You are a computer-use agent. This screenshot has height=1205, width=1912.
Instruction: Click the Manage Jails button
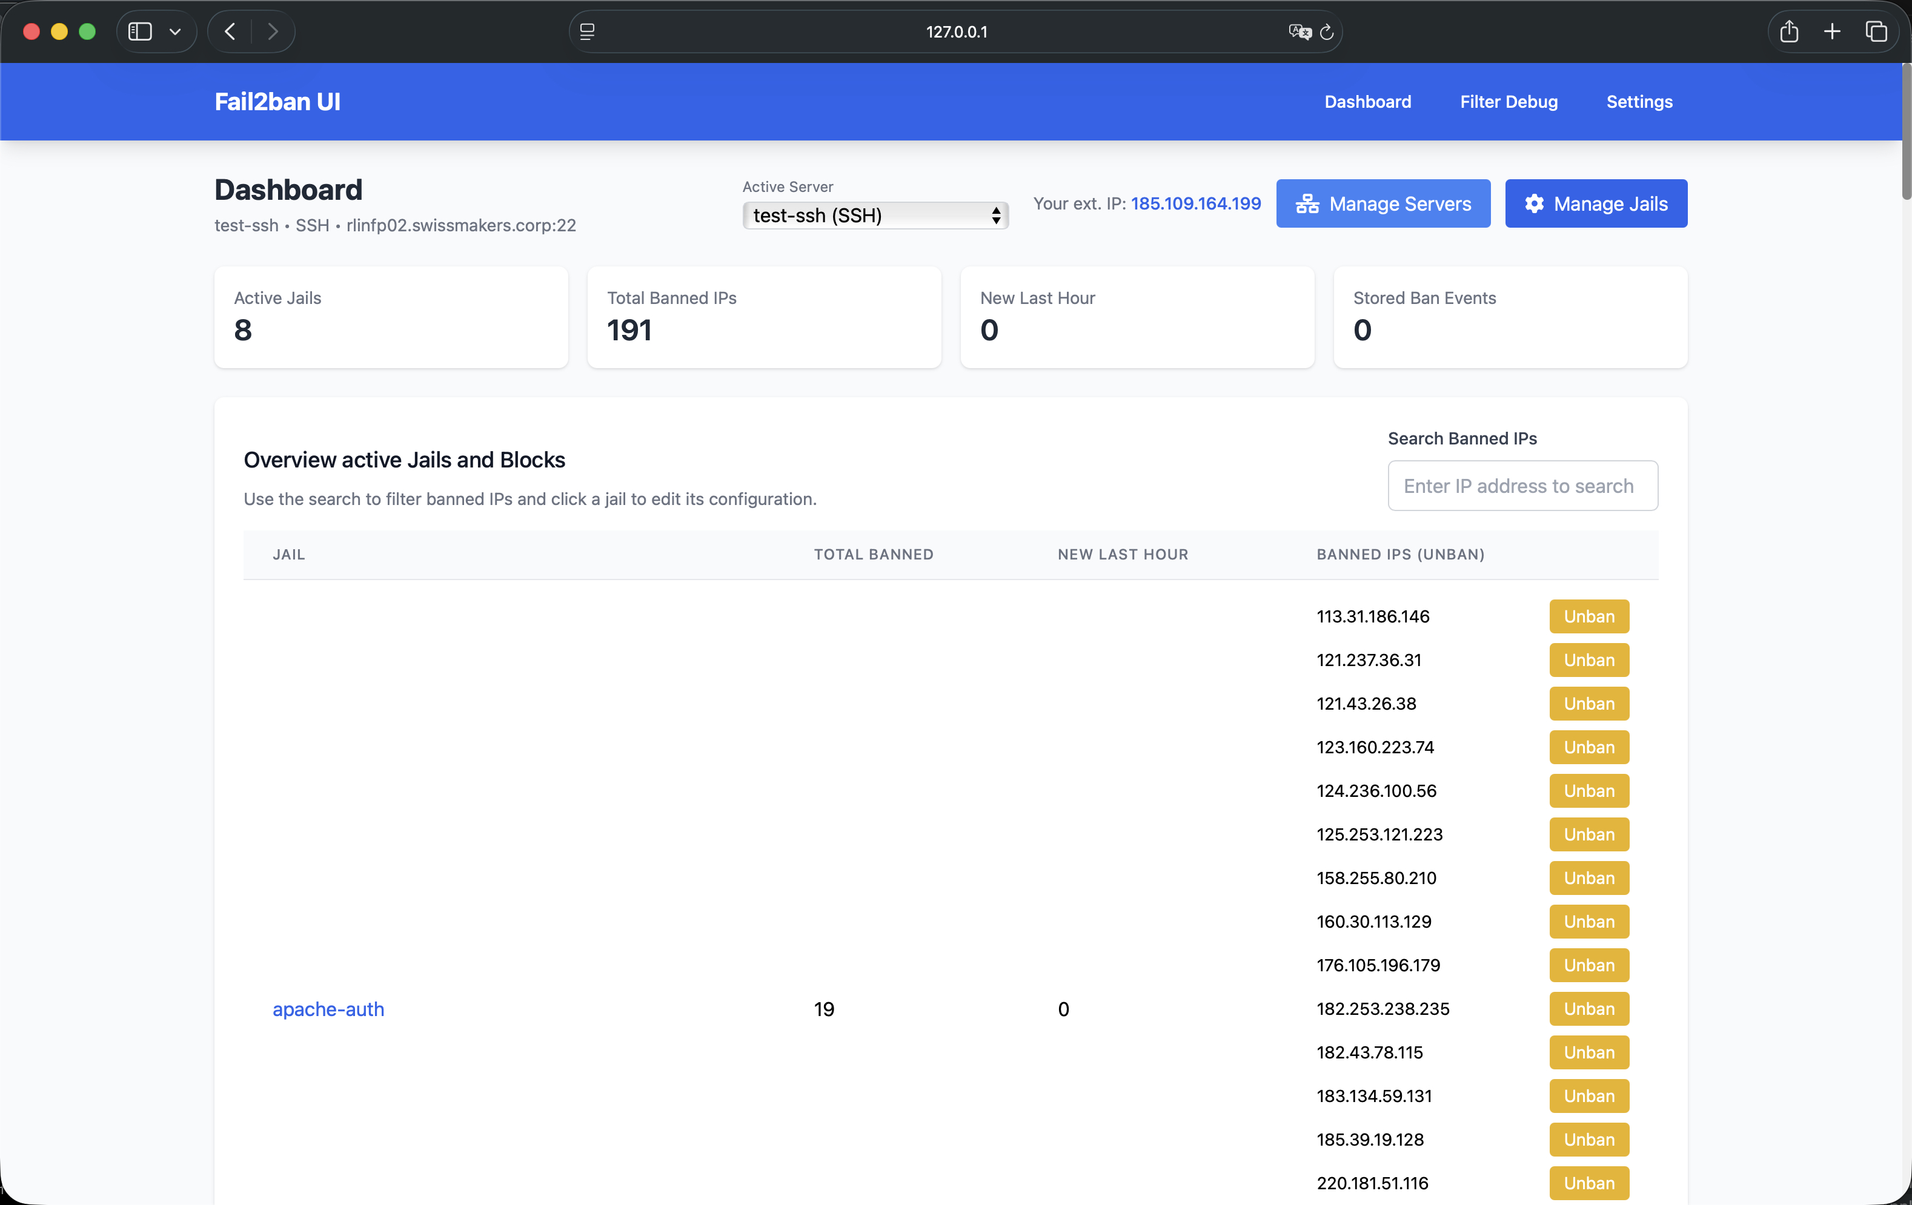click(x=1596, y=204)
